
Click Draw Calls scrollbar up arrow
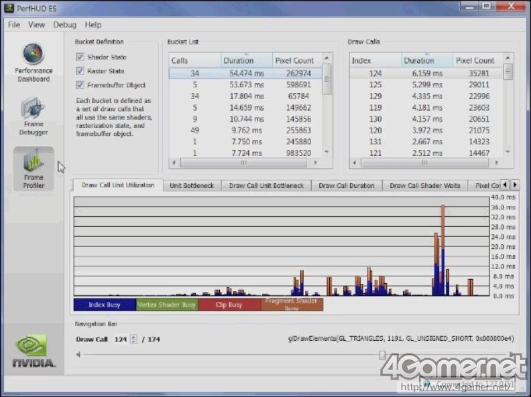click(x=508, y=58)
